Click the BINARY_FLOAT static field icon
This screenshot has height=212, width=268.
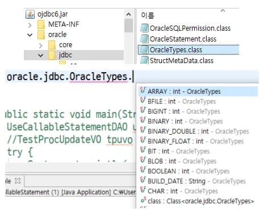tap(143, 140)
